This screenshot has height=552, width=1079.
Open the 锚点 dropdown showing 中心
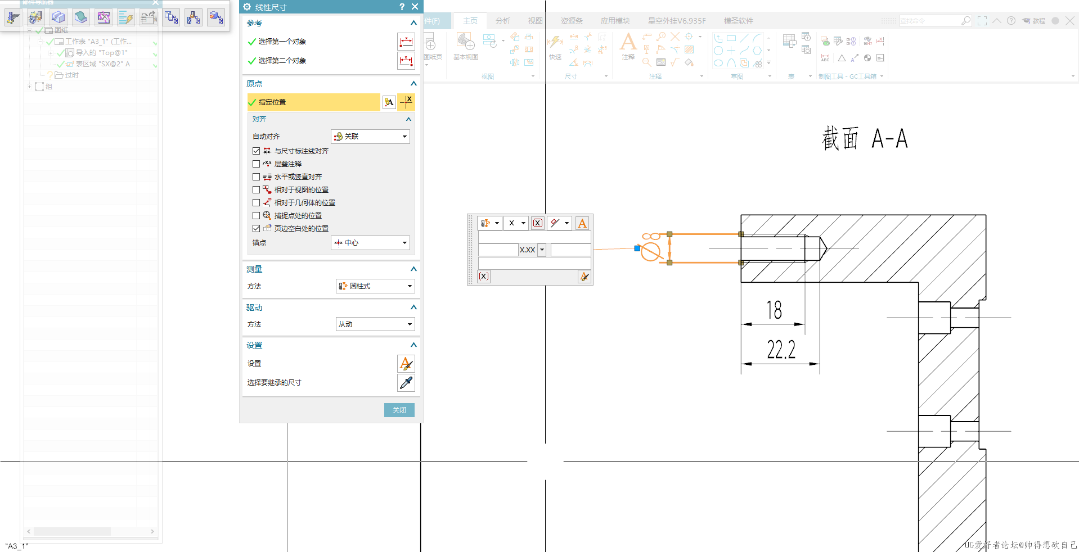pos(370,243)
